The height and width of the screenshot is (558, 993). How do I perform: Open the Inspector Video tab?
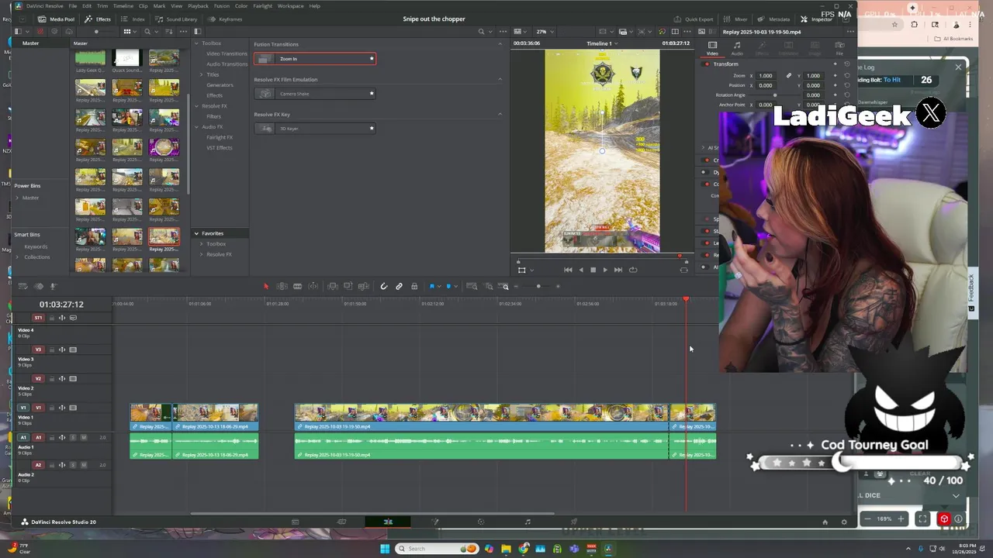click(712, 48)
